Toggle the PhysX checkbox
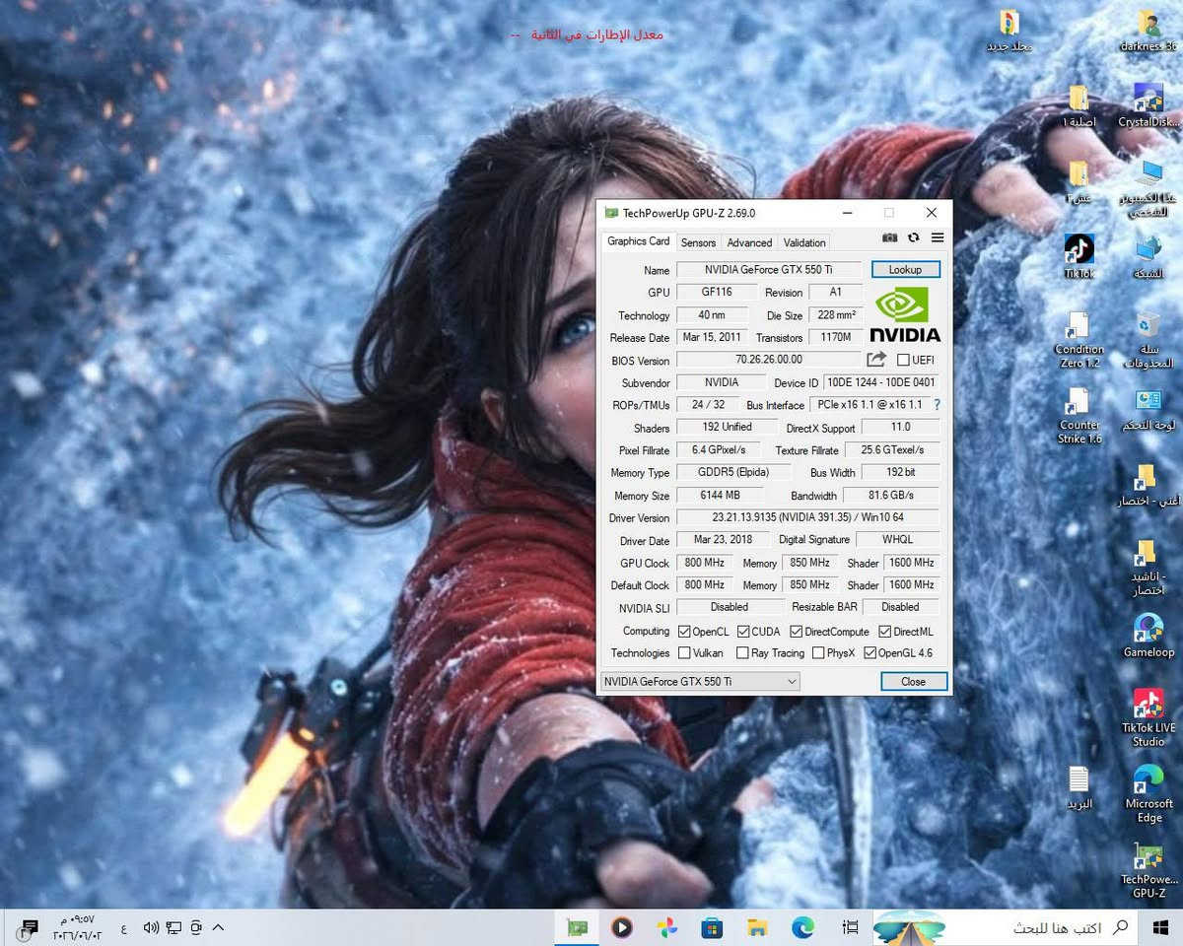1183x946 pixels. [818, 652]
